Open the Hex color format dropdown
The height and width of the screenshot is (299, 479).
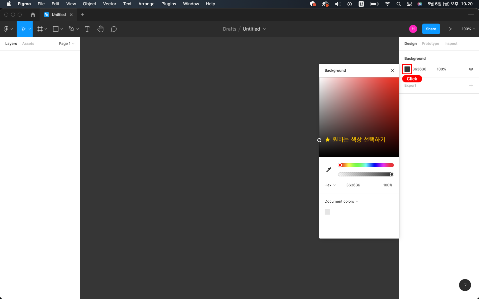pos(330,185)
